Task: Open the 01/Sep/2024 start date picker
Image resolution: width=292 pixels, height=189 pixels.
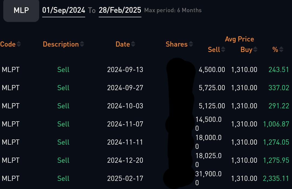Action: [64, 11]
